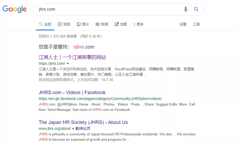Click the Google logo
The image size is (238, 145).
coord(15,9)
